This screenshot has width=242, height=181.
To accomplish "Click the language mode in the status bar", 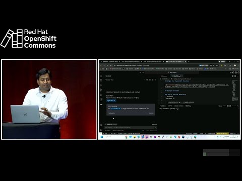I will [212, 134].
